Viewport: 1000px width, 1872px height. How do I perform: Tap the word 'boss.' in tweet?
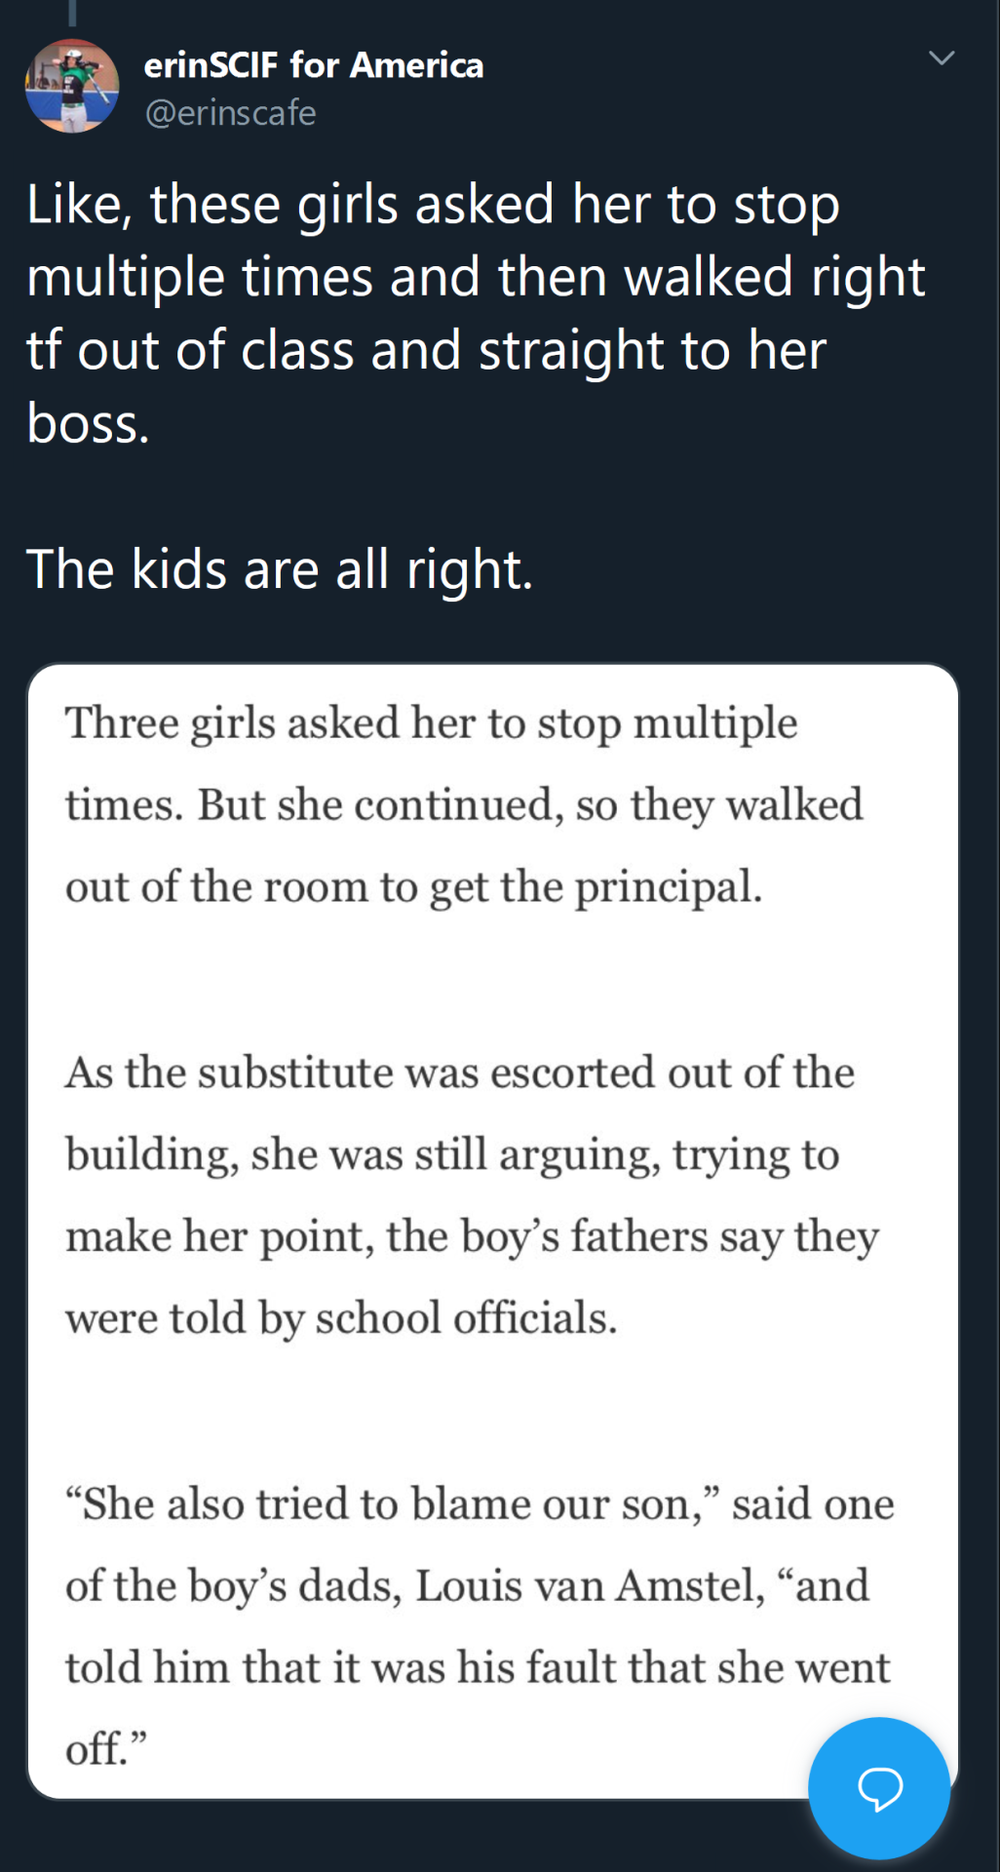pyautogui.click(x=88, y=425)
